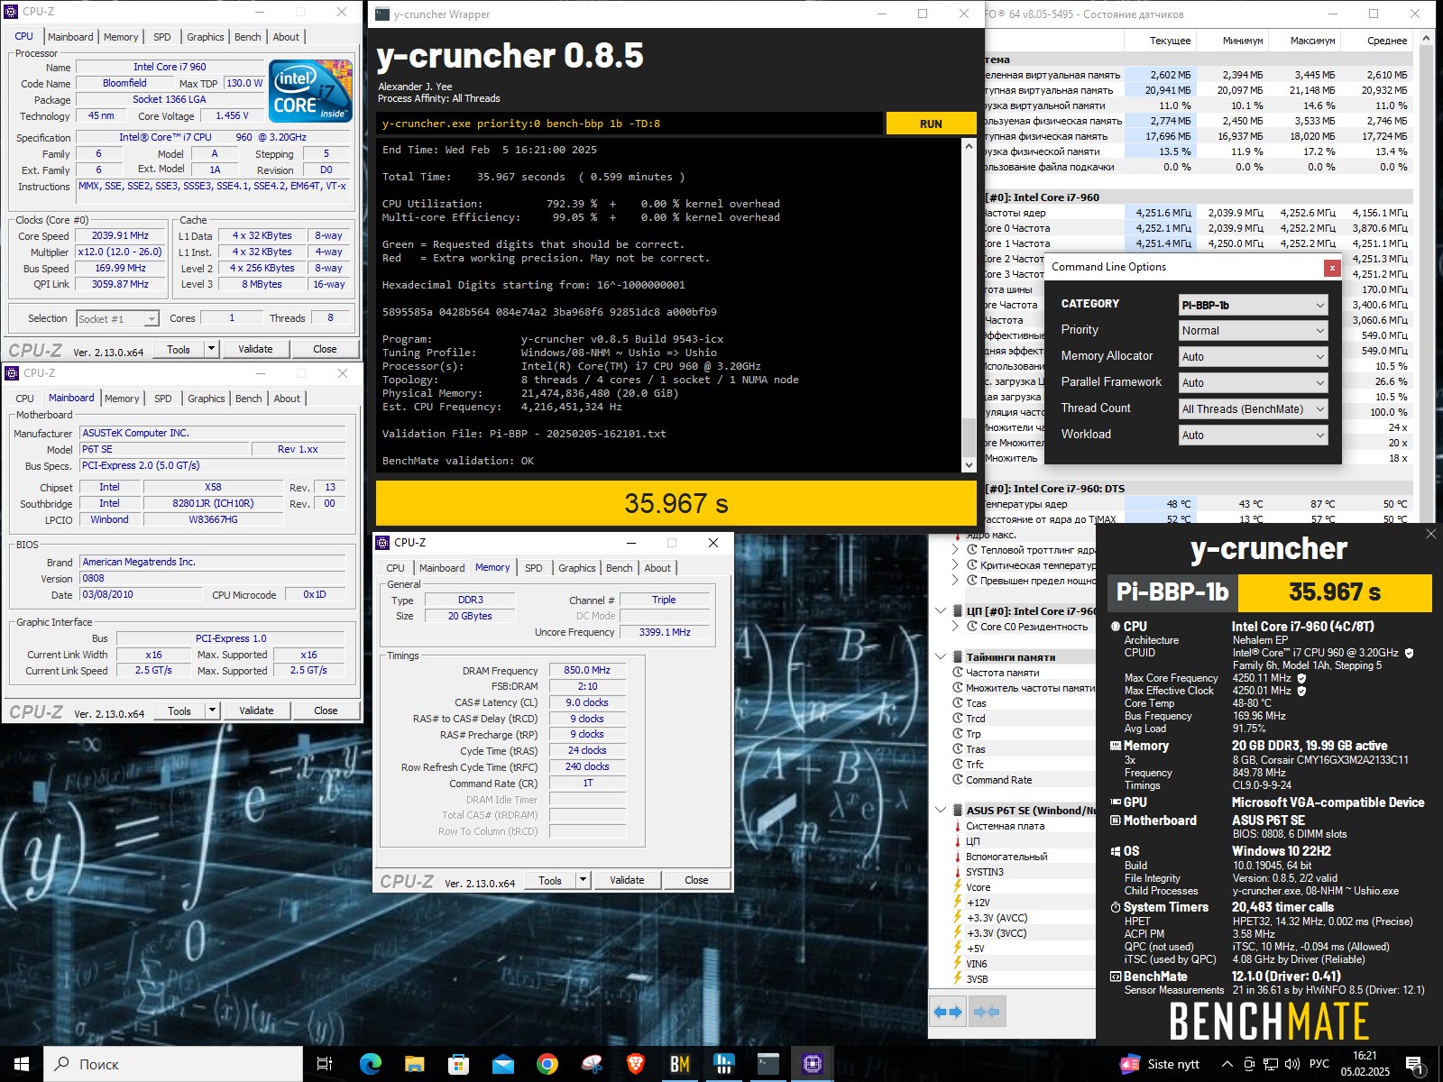Click the lightning icon beside Vcore sensor
This screenshot has width=1443, height=1082.
958,887
